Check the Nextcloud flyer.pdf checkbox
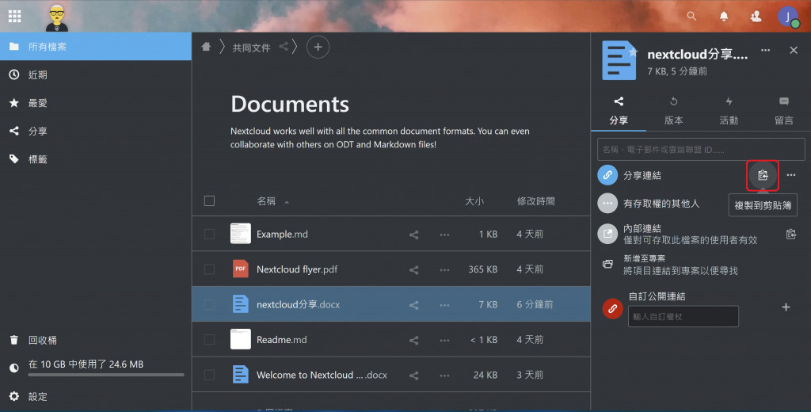The width and height of the screenshot is (811, 412). 209,269
